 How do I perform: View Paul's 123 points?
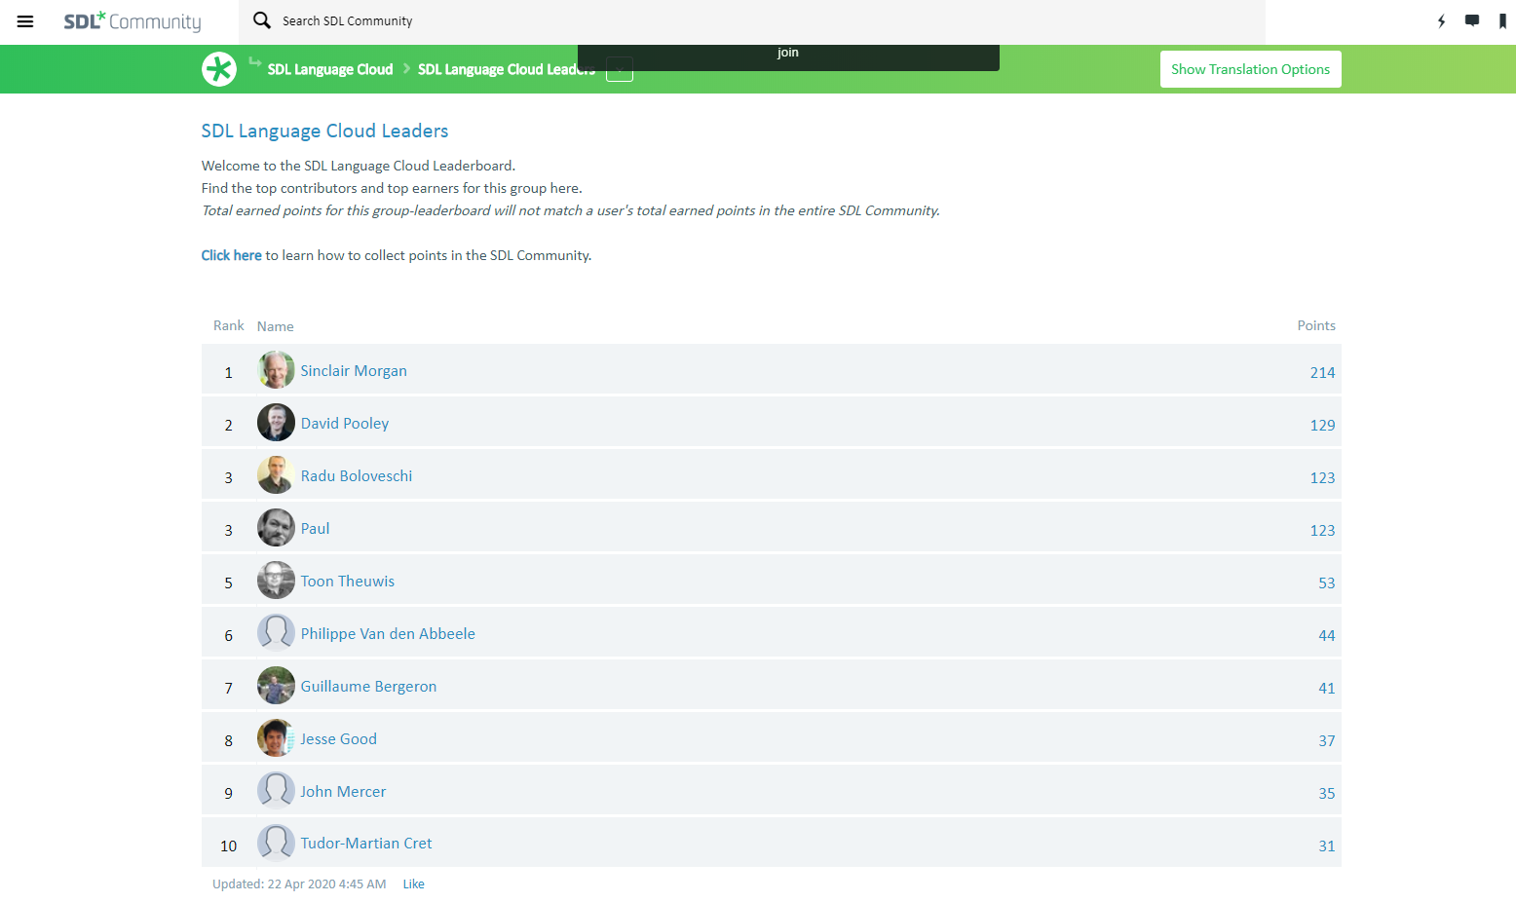coord(1322,530)
